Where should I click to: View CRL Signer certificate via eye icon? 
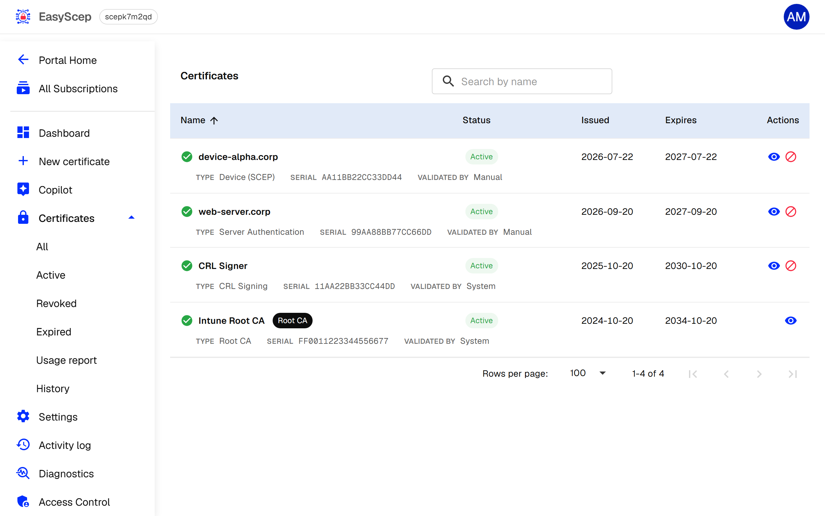(773, 266)
